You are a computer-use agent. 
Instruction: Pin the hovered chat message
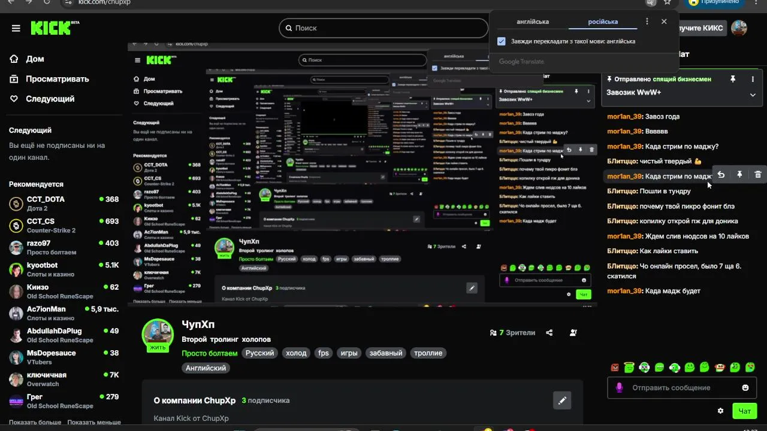[x=739, y=174]
